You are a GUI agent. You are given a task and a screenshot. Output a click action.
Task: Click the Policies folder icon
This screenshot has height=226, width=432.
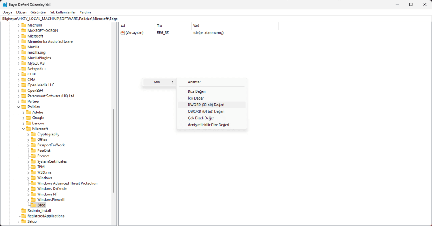click(24, 107)
